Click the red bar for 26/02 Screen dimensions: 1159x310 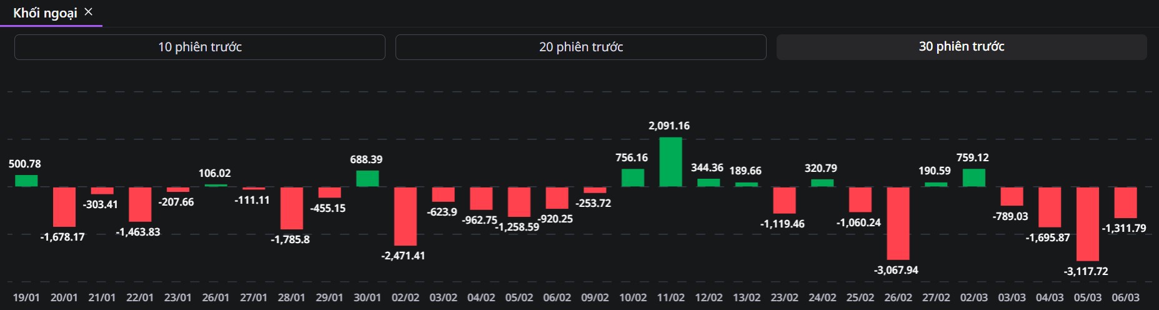pyautogui.click(x=898, y=223)
